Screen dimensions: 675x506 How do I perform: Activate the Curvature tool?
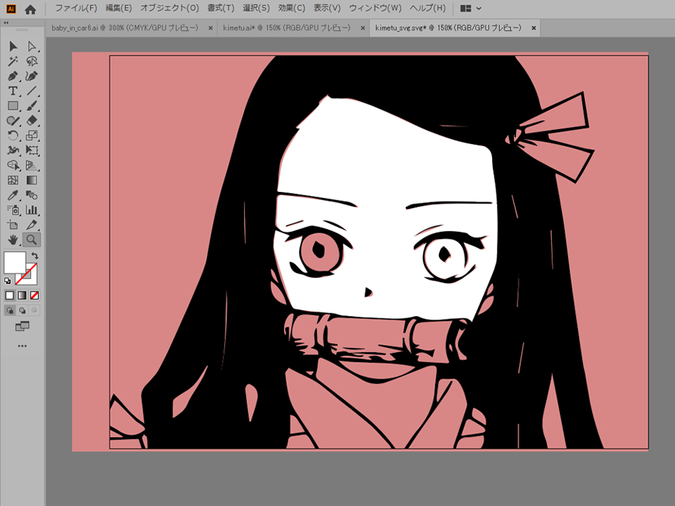click(32, 76)
